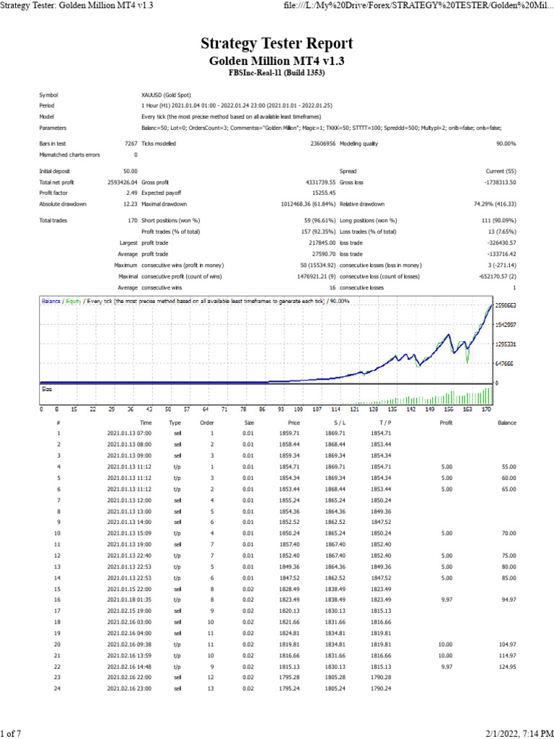The height and width of the screenshot is (739, 554).
Task: Click the Spread value 'Current (55)'
Action: click(x=501, y=172)
